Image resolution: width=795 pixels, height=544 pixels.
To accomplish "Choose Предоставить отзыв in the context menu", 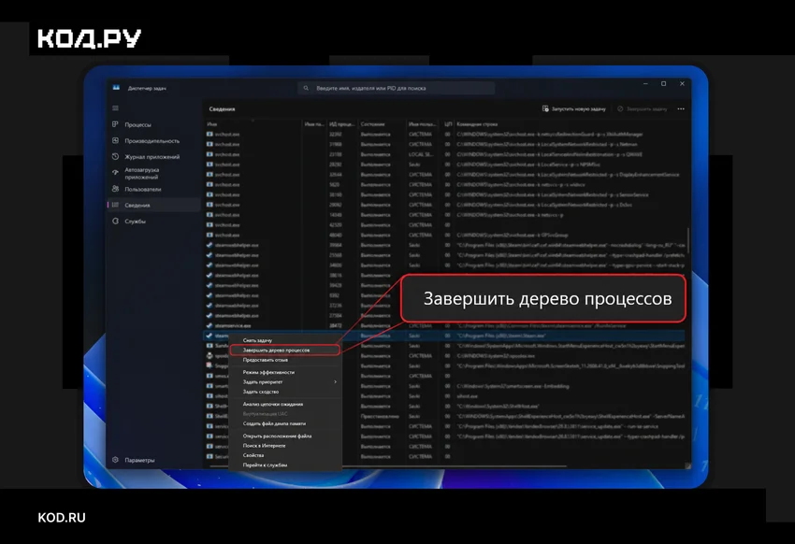I will point(266,360).
